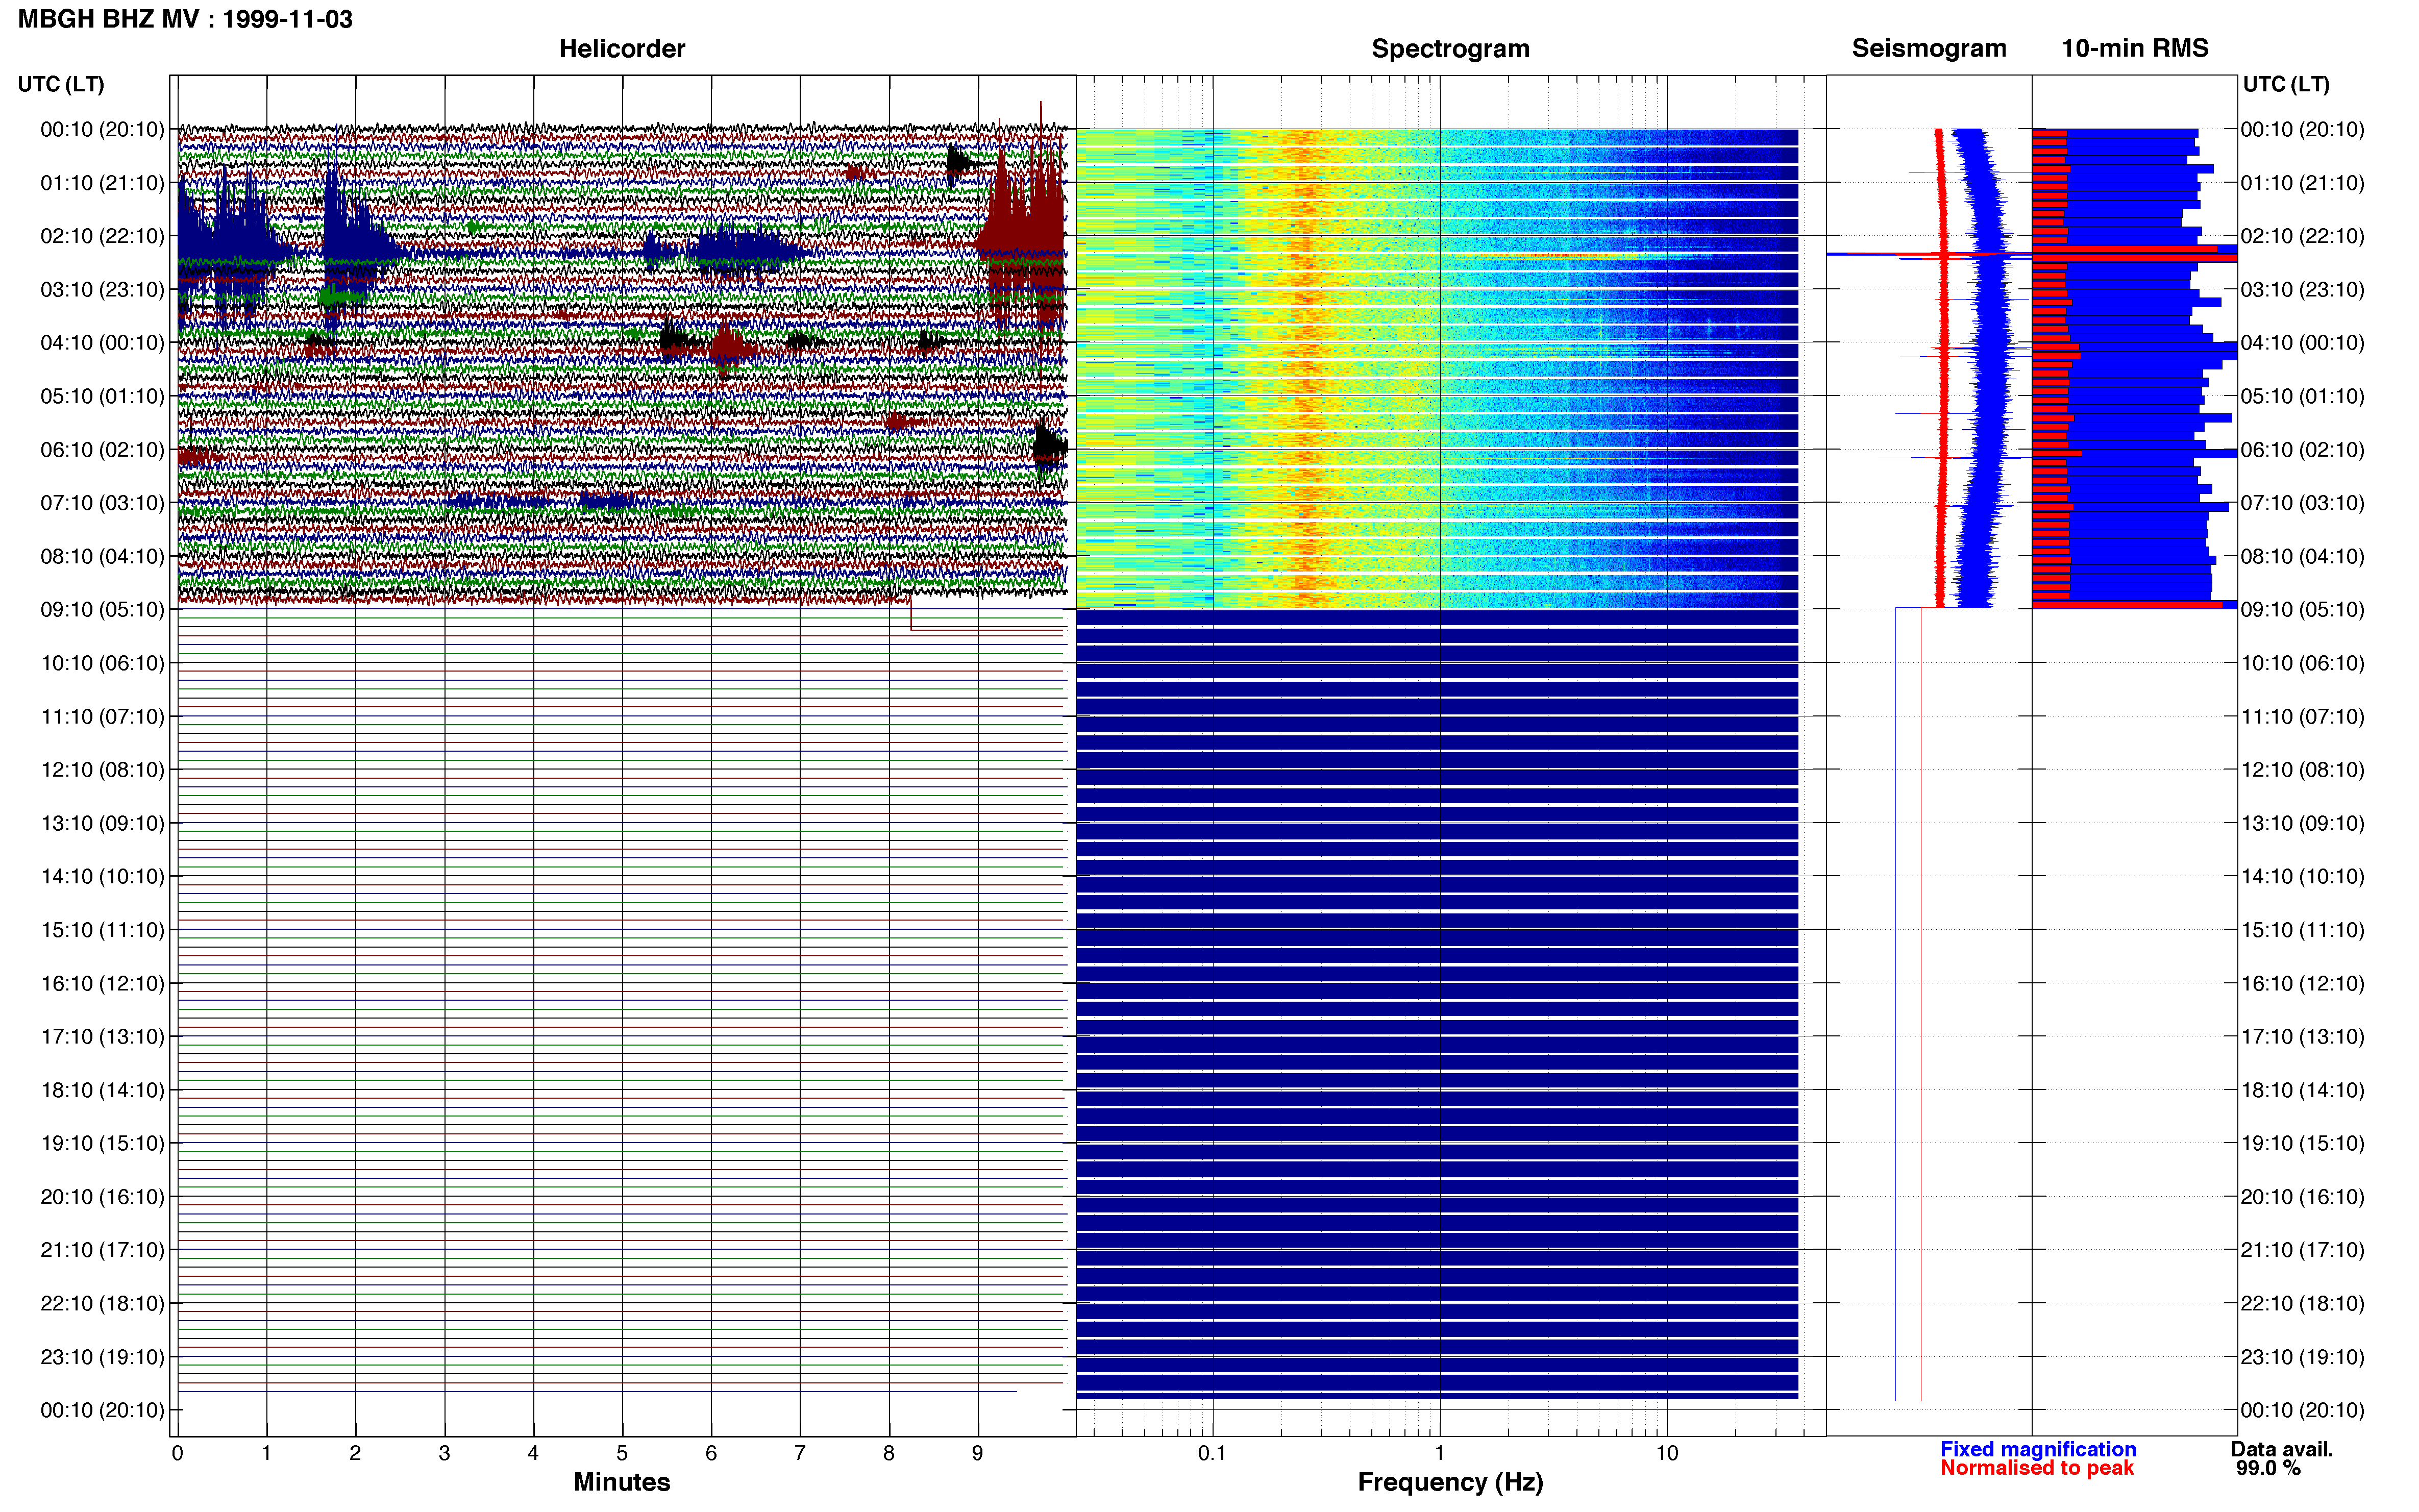Click the 'Frequency (Hz)' axis label
Screen dimensions: 2419x1512
(1450, 1482)
